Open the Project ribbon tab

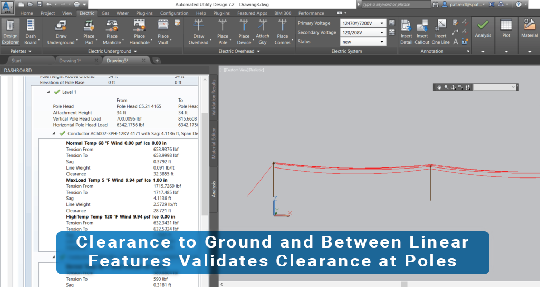(x=47, y=13)
